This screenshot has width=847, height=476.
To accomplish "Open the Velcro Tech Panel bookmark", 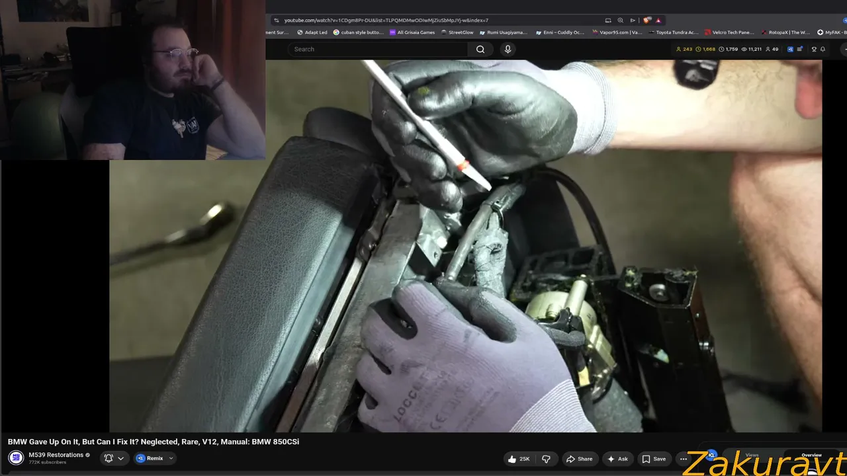I will tap(729, 32).
